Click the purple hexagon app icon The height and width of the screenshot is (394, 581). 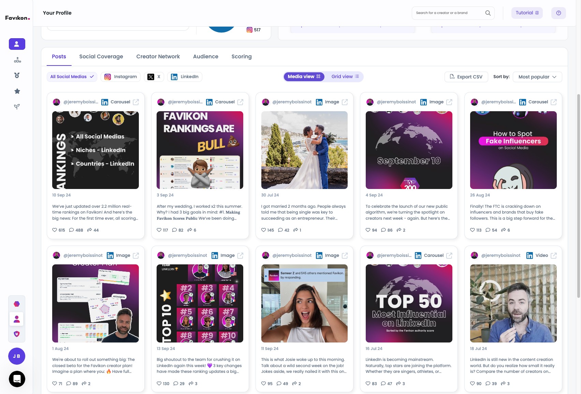(17, 304)
